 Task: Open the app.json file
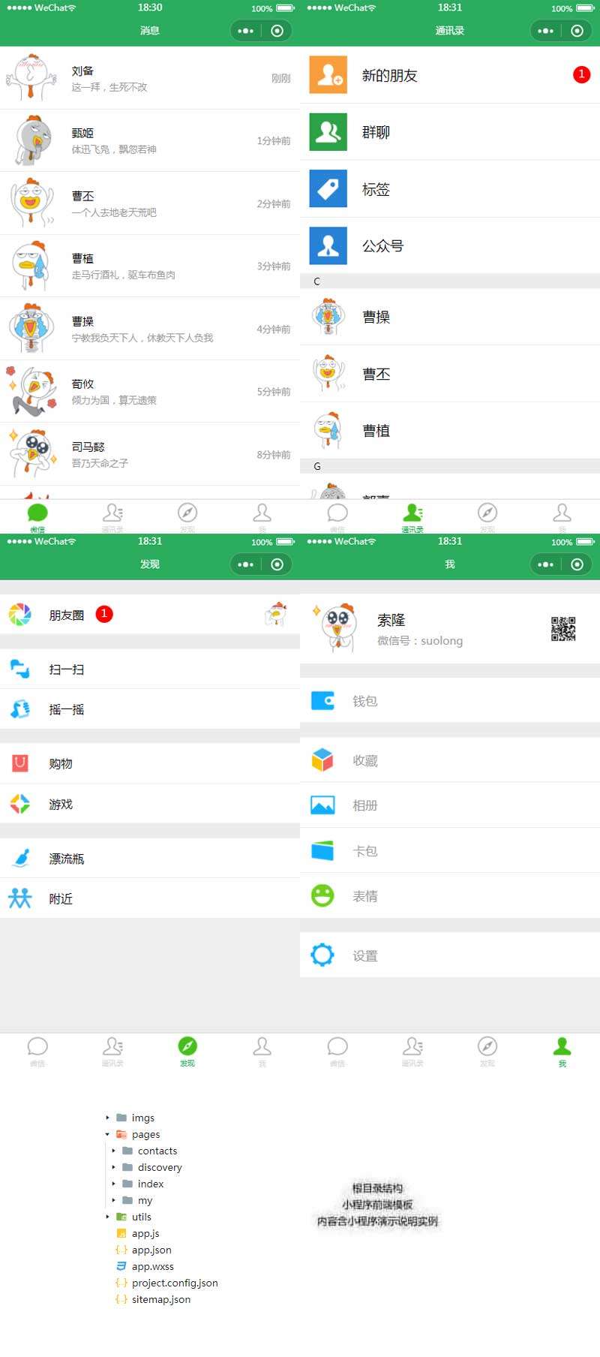click(151, 1250)
